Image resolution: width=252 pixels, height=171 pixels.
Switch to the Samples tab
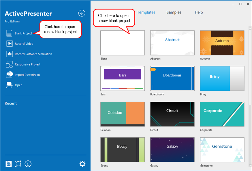[174, 12]
